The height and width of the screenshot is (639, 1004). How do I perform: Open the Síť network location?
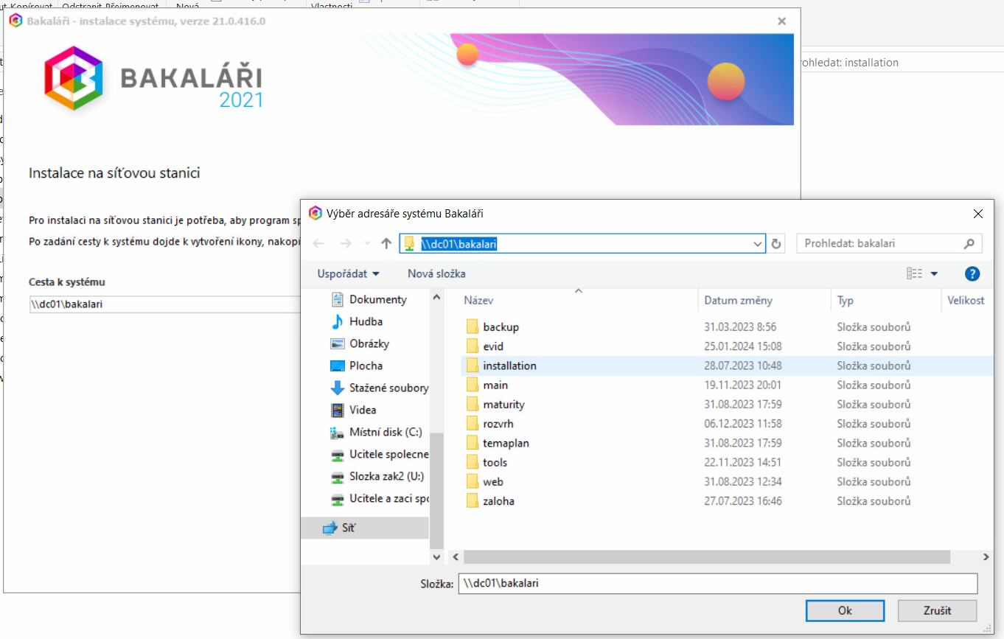point(349,528)
